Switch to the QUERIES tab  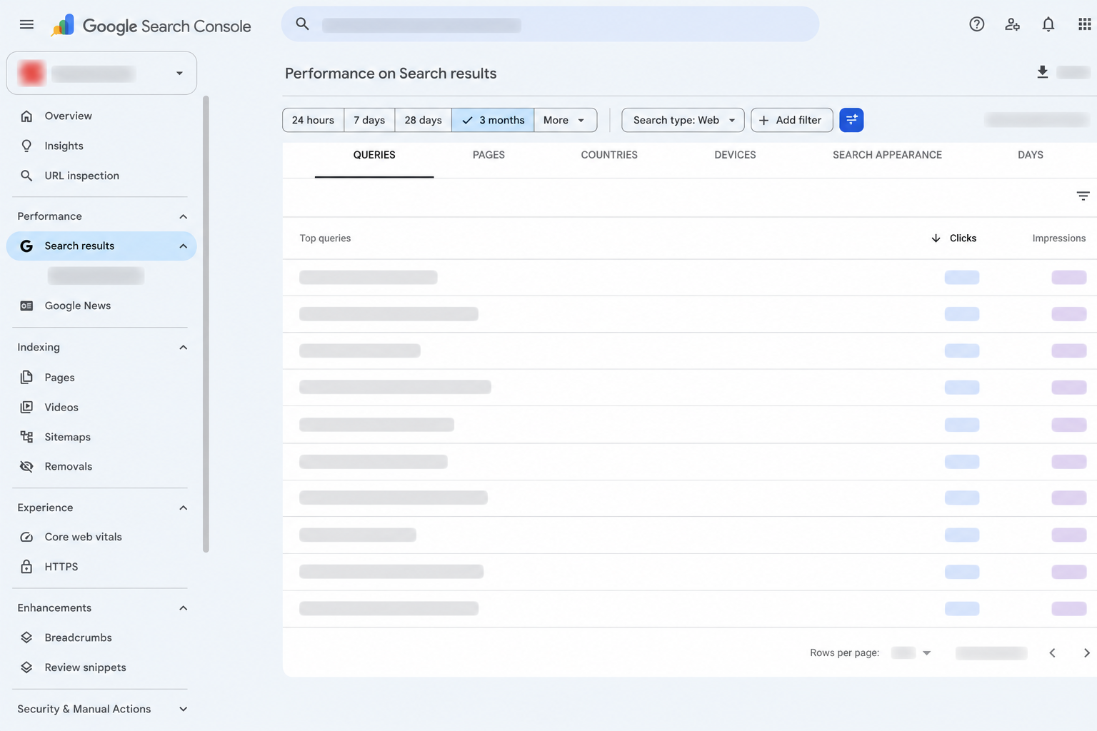pos(374,155)
